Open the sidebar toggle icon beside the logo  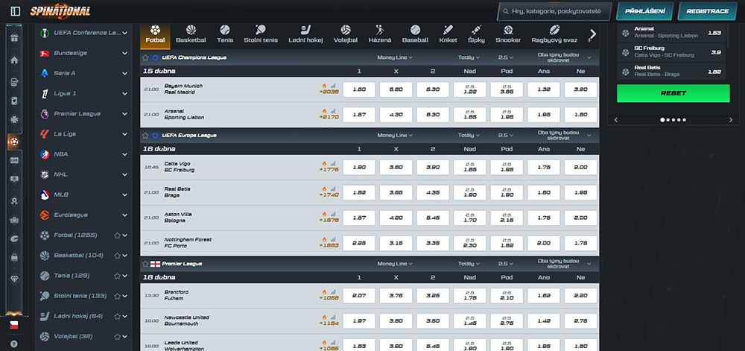point(15,11)
